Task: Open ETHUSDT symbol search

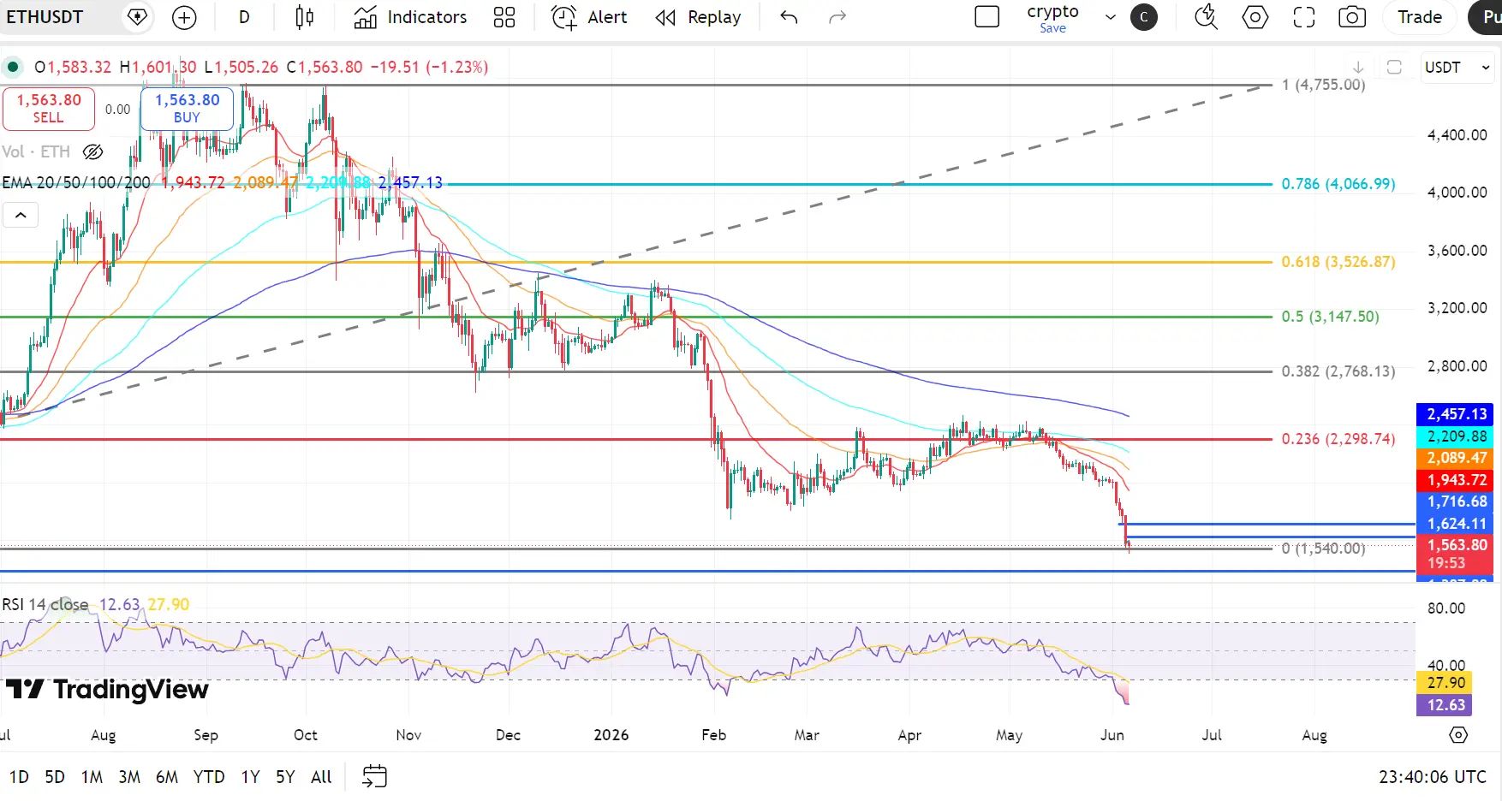Action: click(x=45, y=17)
